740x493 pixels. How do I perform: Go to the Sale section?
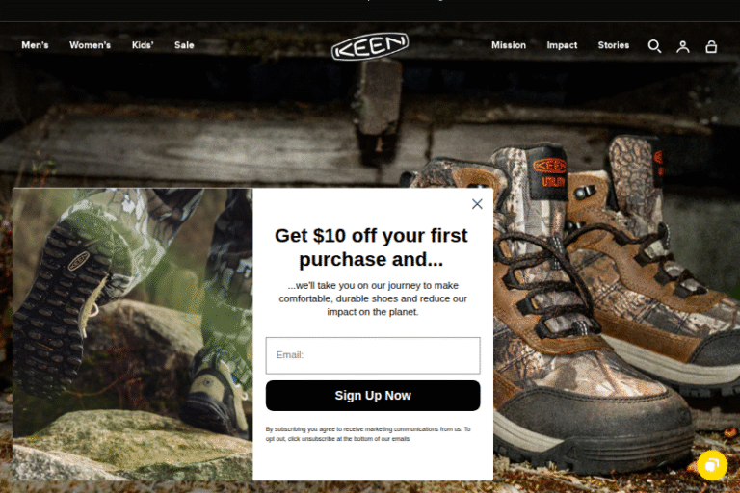184,45
